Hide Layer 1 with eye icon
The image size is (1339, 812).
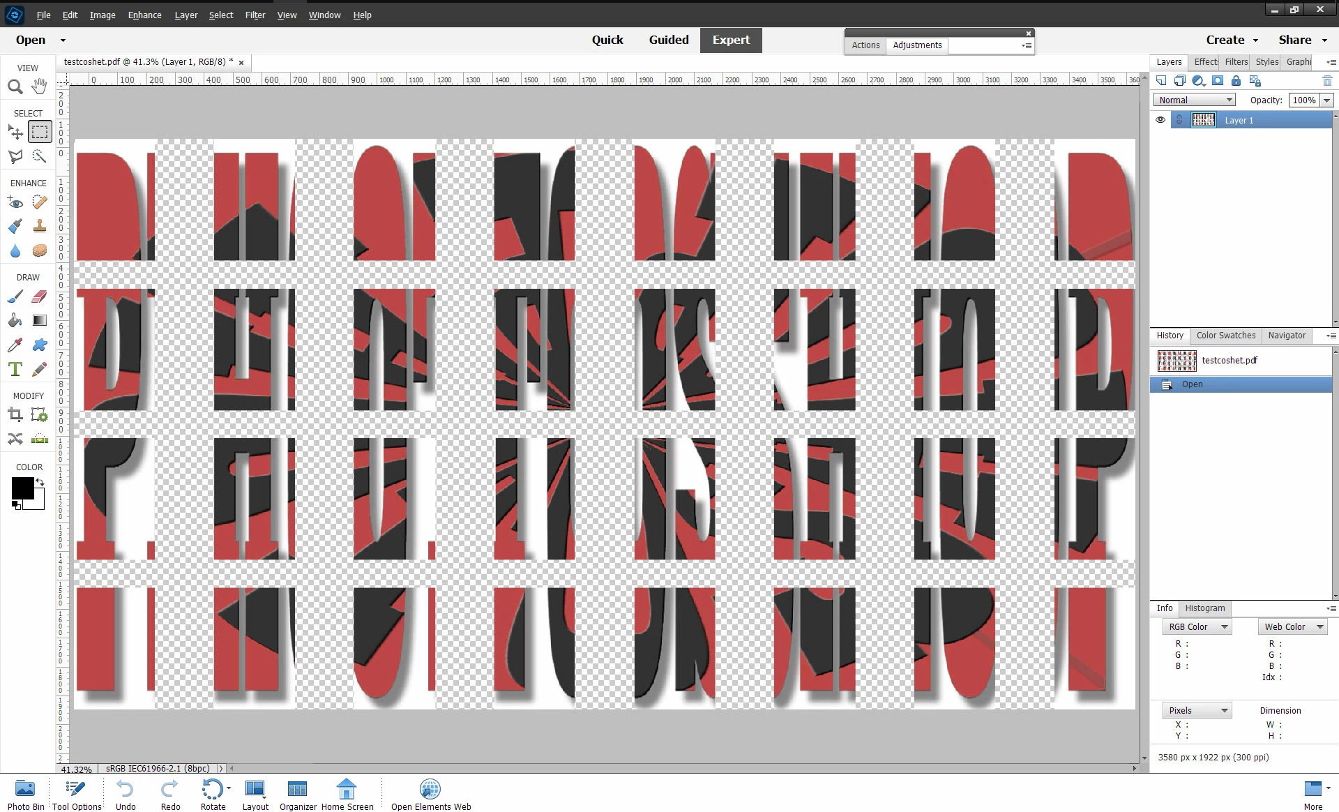point(1160,120)
